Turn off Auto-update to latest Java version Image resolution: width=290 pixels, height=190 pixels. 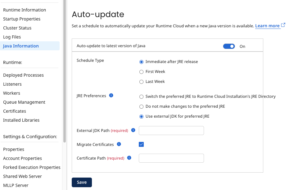click(229, 46)
